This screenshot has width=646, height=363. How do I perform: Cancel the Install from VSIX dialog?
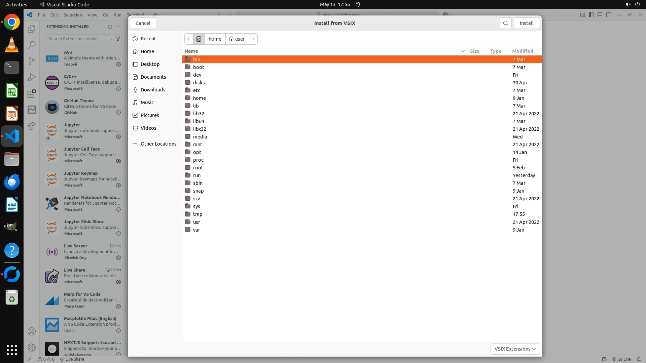click(143, 23)
